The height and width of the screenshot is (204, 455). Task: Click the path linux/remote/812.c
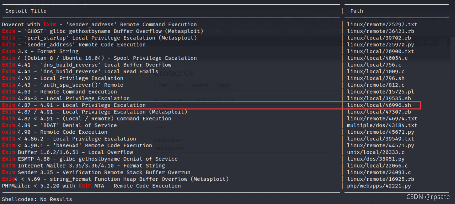(376, 85)
